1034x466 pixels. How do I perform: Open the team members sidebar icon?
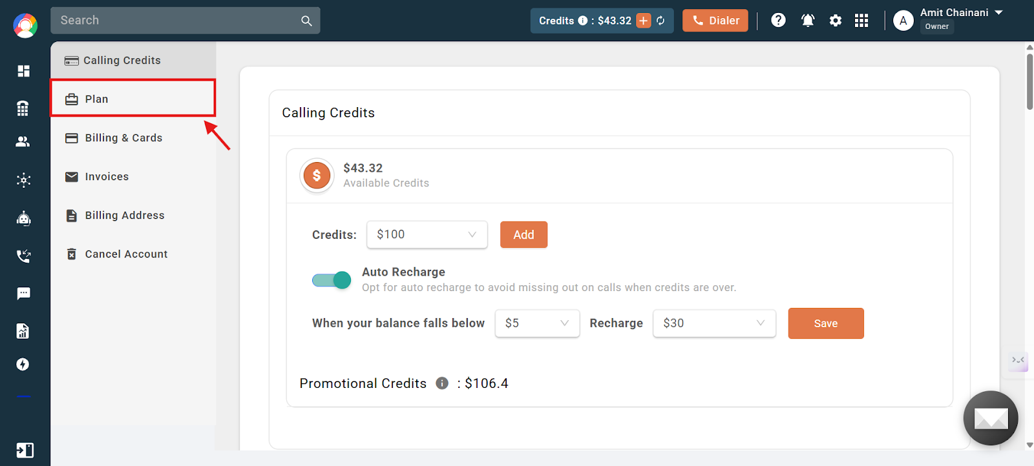pos(23,141)
